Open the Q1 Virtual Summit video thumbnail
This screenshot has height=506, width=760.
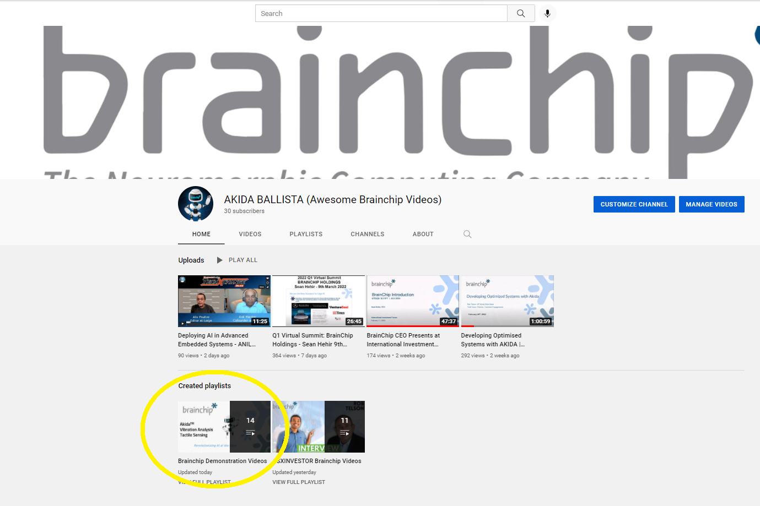pyautogui.click(x=319, y=301)
